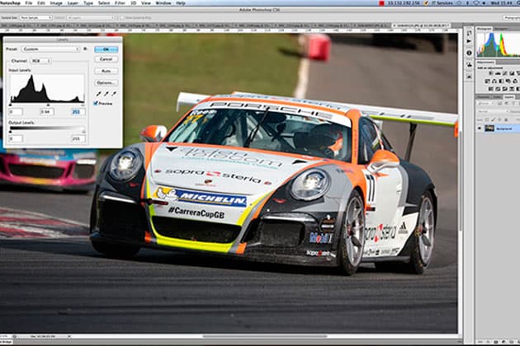Open preset options gear in Levels

tap(85, 49)
